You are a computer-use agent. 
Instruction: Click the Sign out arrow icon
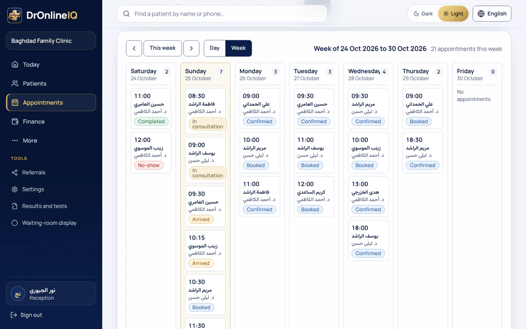click(14, 315)
